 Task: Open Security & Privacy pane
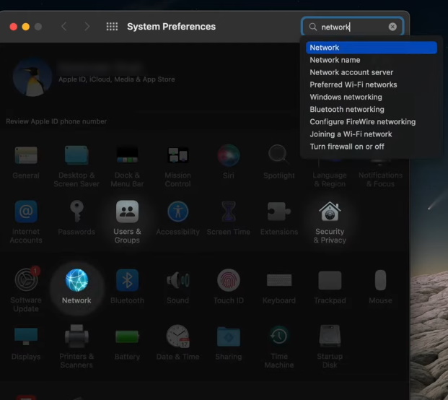(330, 212)
